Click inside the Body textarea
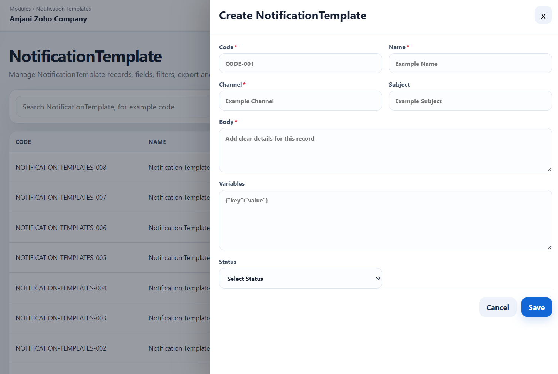 (x=386, y=150)
